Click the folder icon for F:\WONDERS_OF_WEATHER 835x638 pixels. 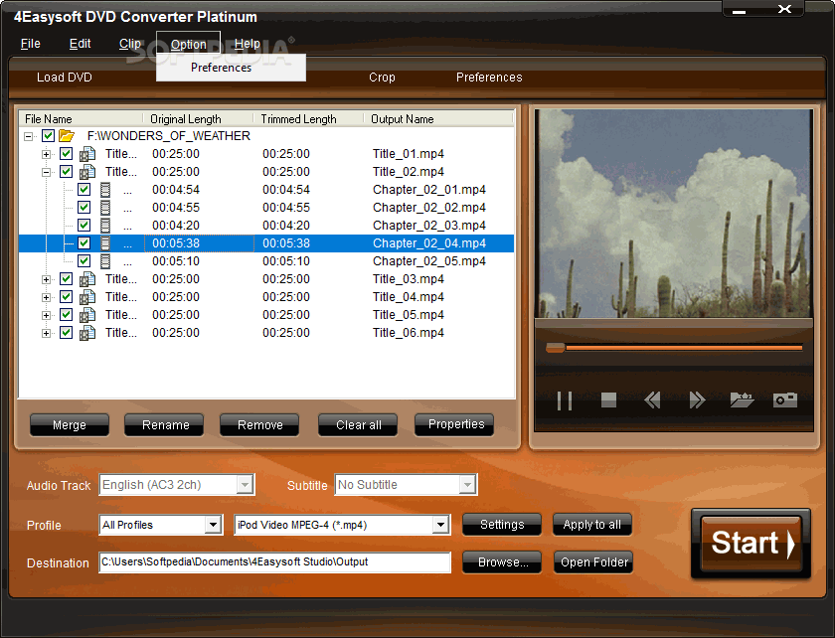pos(67,136)
